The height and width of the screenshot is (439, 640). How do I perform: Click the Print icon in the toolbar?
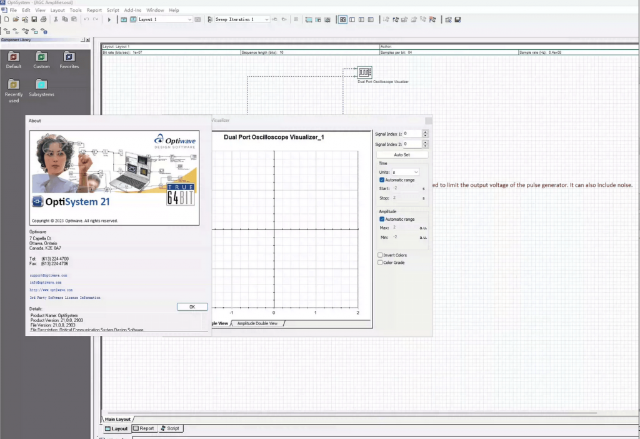43,19
